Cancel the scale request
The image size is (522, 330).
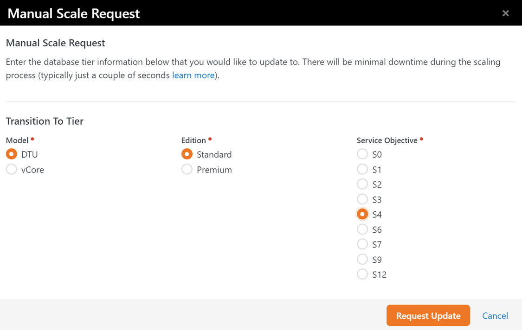495,316
